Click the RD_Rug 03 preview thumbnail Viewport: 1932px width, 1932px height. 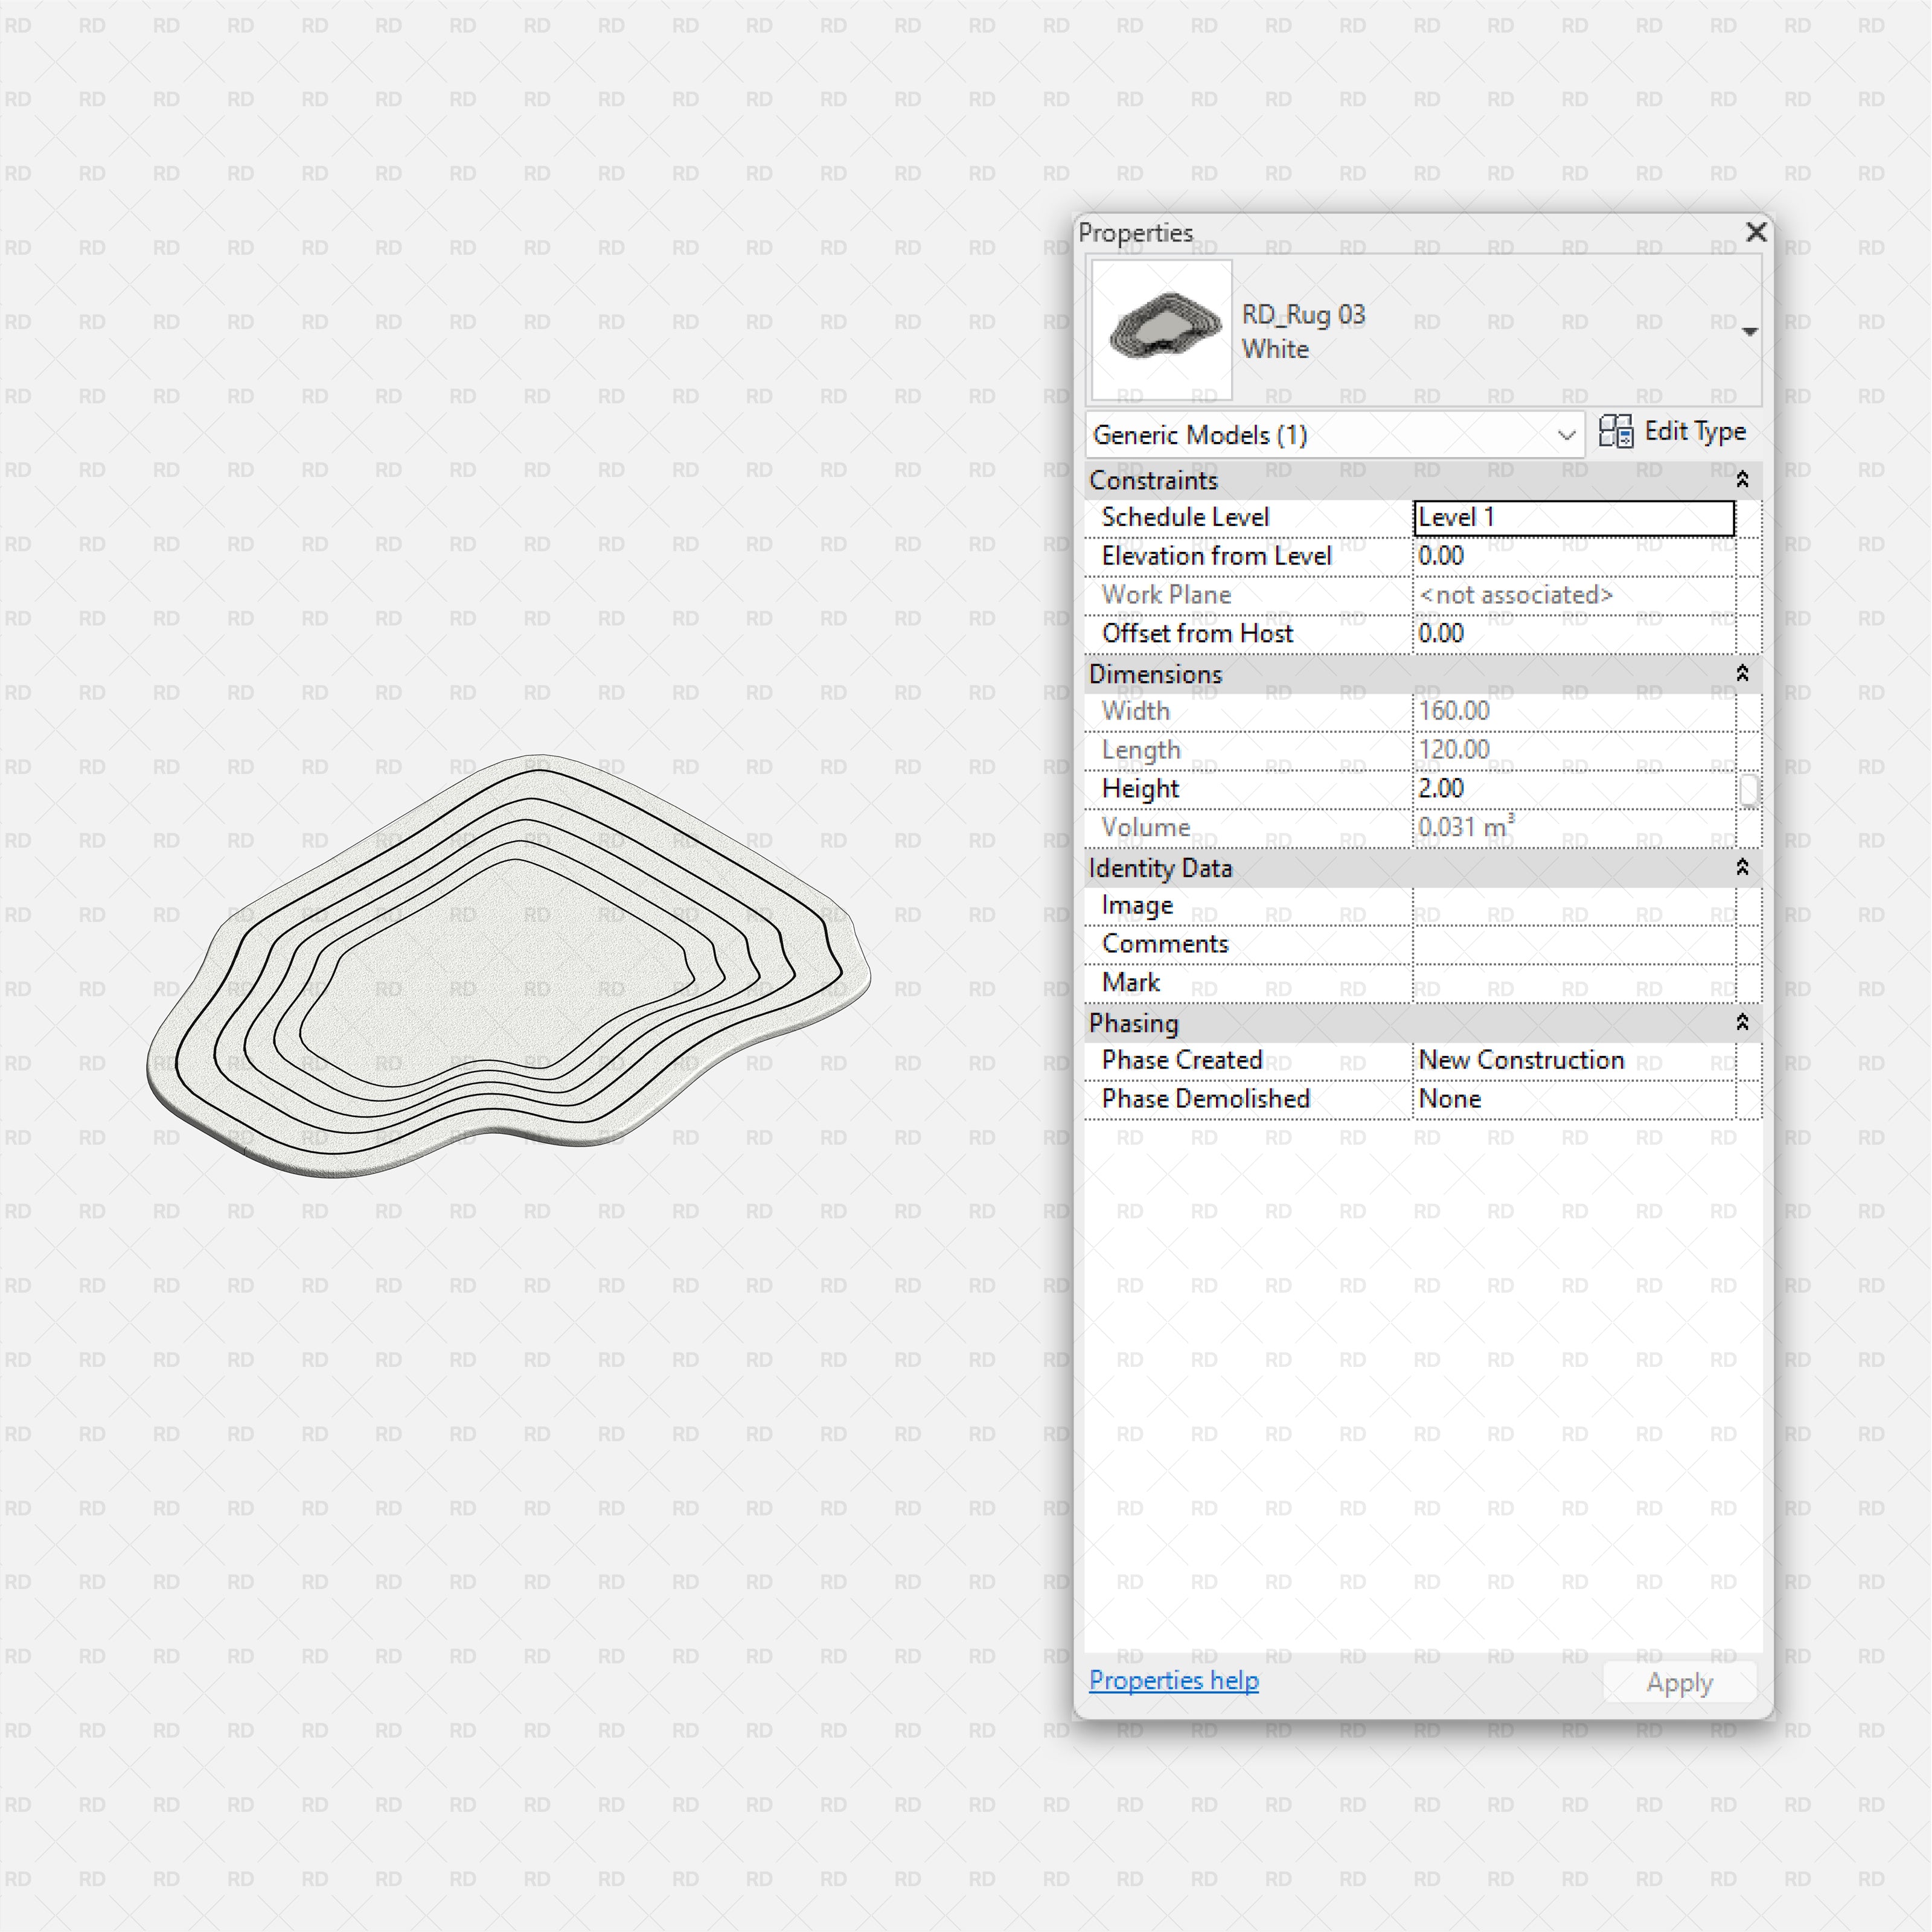(x=1161, y=330)
